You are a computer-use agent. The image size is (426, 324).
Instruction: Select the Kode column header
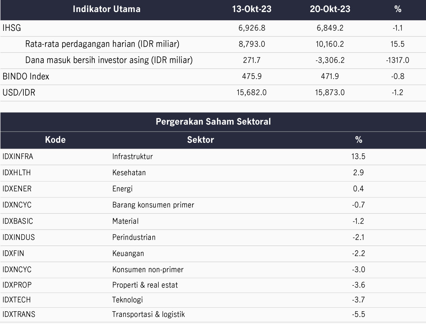click(55, 140)
